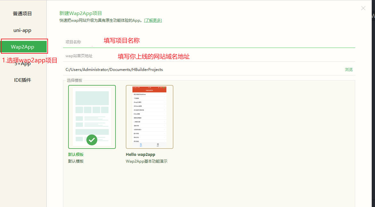Open the 了解更多 link
This screenshot has width=375, height=207.
(x=153, y=20)
